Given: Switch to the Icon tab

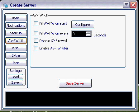Looking at the screenshot, I should coord(16,63).
